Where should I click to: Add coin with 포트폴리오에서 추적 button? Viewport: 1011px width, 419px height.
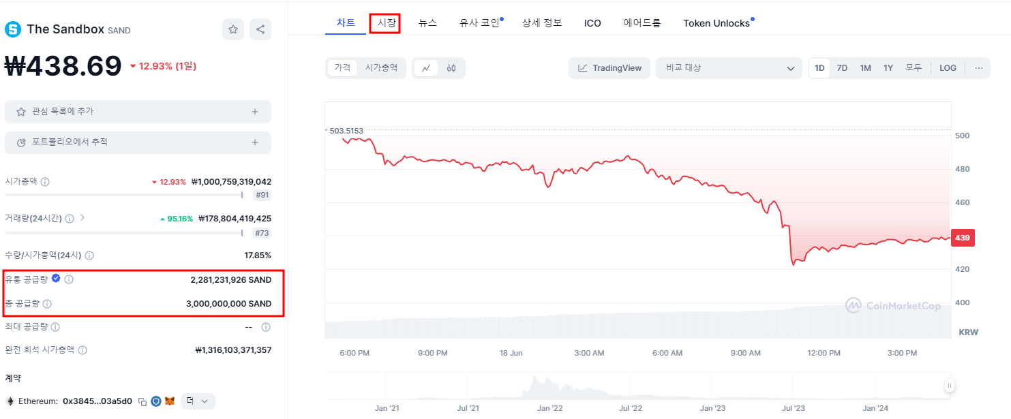tap(138, 142)
